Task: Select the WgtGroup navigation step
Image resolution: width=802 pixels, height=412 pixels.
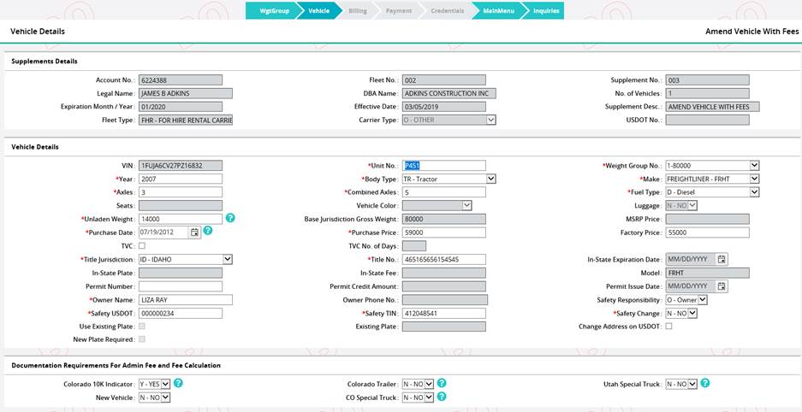Action: [x=272, y=11]
